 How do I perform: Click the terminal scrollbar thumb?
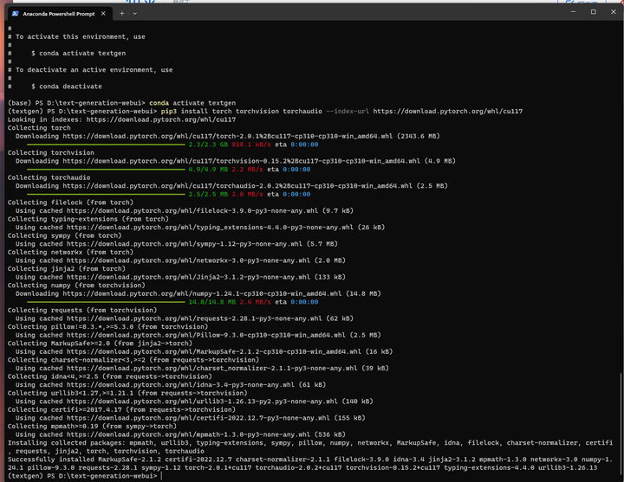pyautogui.click(x=621, y=425)
